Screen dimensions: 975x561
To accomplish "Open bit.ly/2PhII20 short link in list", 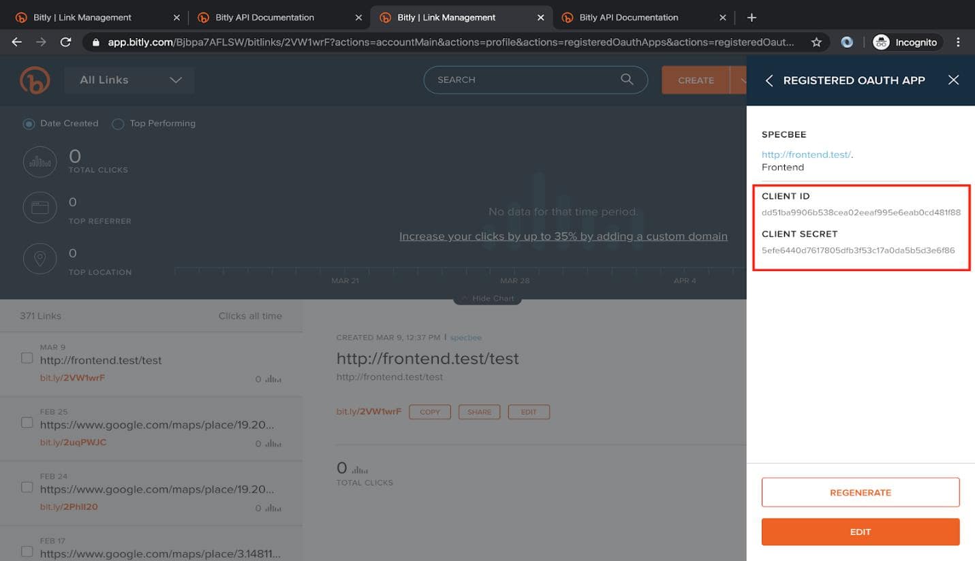I will (69, 507).
